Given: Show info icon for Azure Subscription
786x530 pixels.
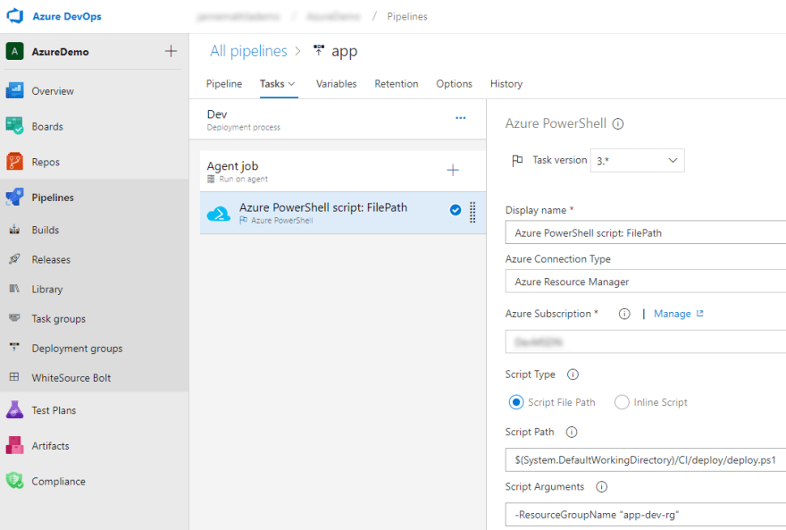Looking at the screenshot, I should coord(624,314).
